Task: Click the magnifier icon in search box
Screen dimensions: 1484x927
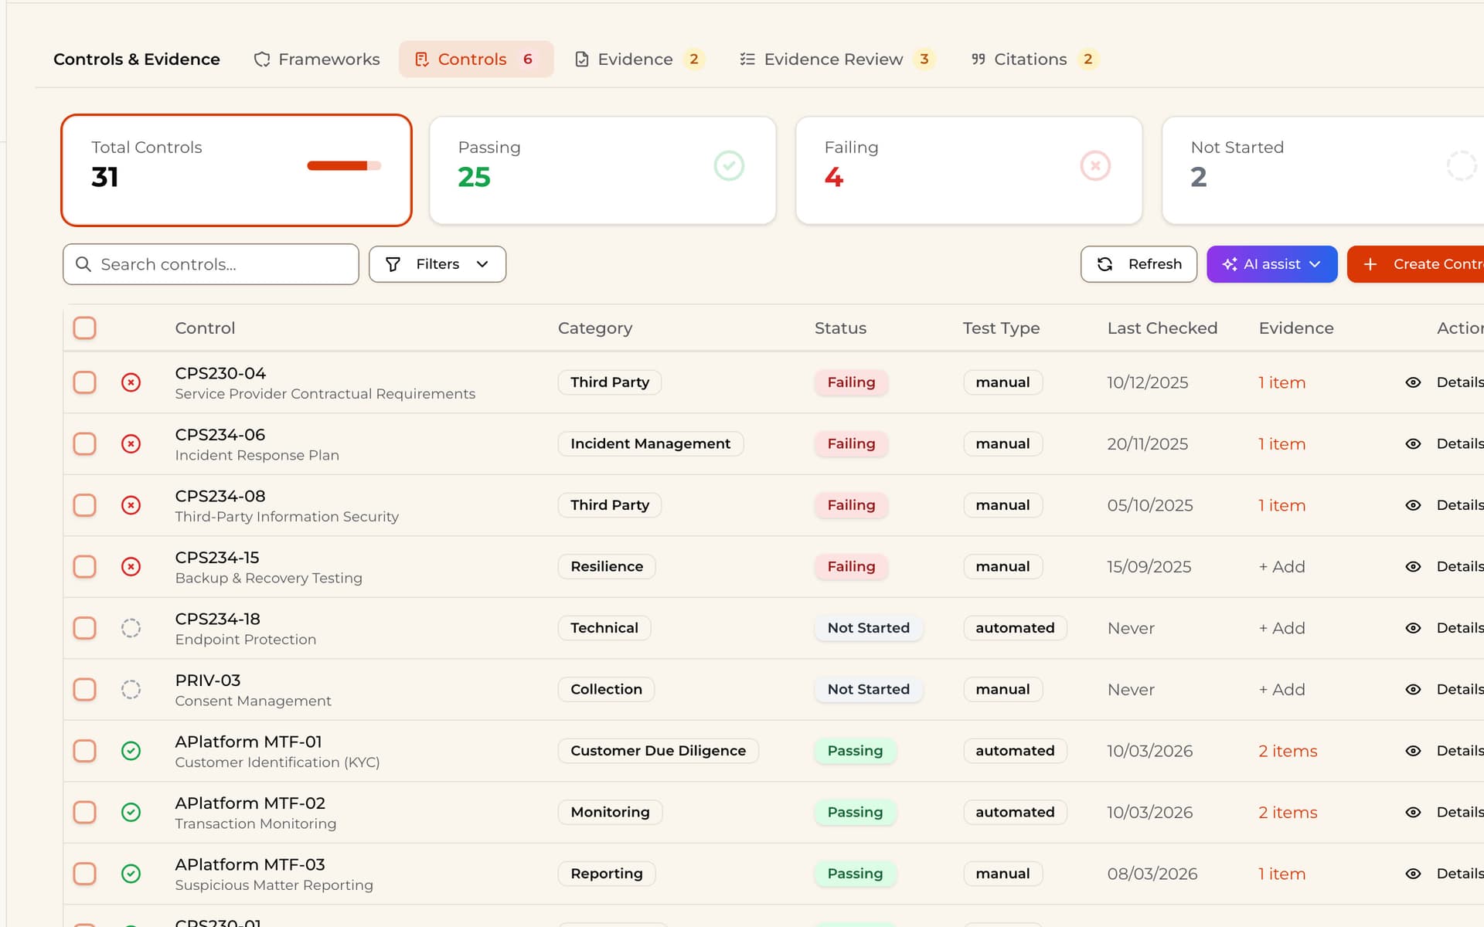Action: click(83, 264)
